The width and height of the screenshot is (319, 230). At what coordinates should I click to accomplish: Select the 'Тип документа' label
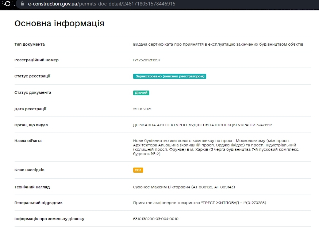tap(30, 44)
